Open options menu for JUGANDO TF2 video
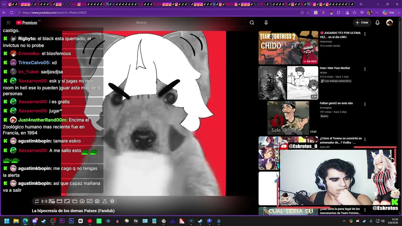The height and width of the screenshot is (226, 402). [365, 34]
